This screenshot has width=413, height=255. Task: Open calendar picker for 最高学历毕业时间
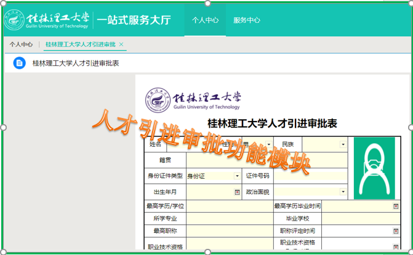pos(396,206)
